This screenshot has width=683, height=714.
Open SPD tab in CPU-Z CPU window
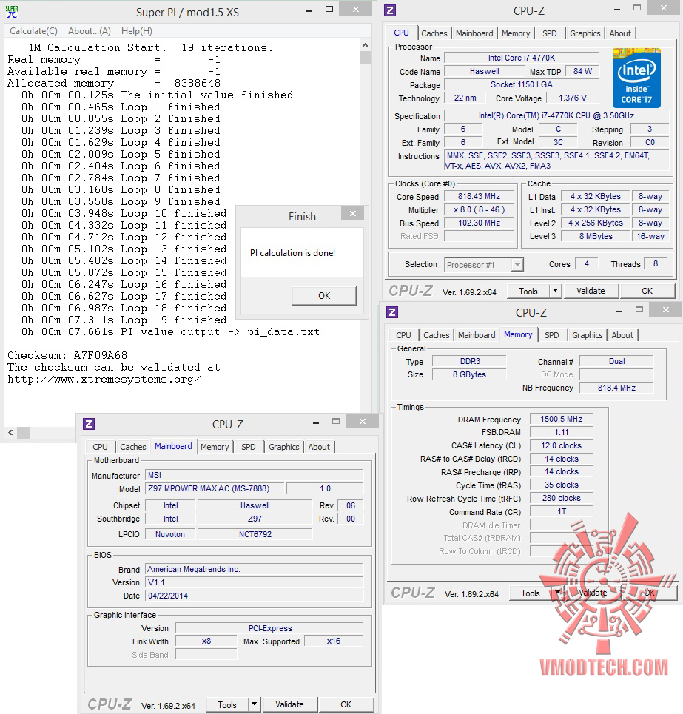550,33
